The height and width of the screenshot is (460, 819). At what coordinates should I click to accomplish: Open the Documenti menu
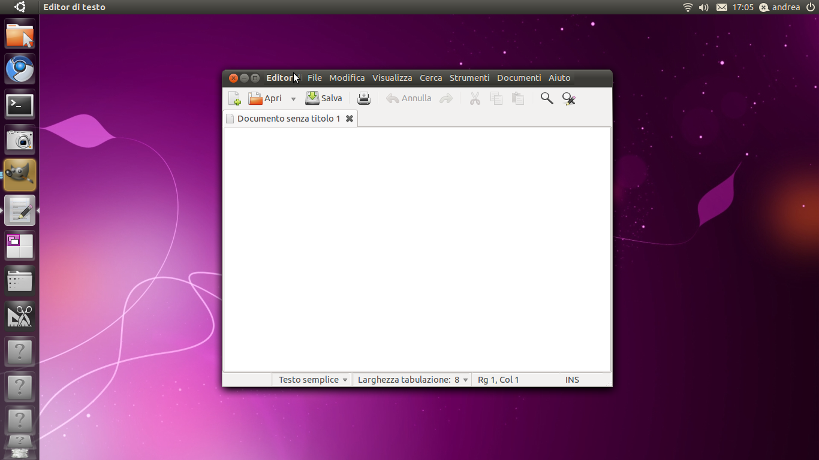[x=519, y=78]
